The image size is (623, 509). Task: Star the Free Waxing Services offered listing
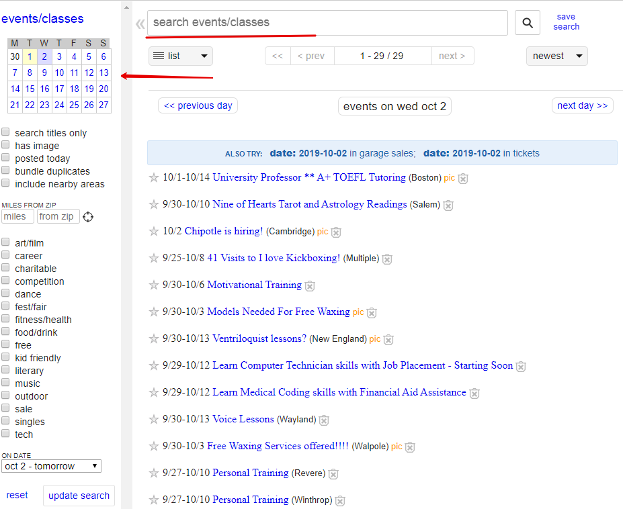coord(154,446)
